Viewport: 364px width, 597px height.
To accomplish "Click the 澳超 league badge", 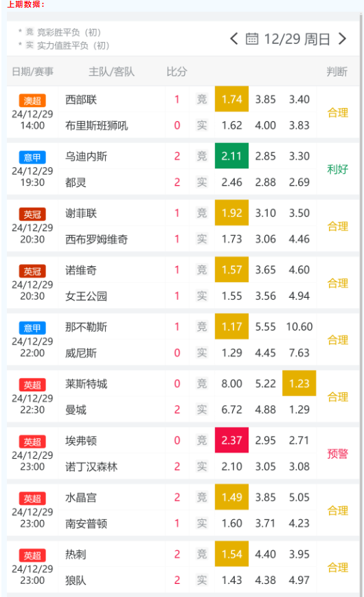I will tap(32, 100).
